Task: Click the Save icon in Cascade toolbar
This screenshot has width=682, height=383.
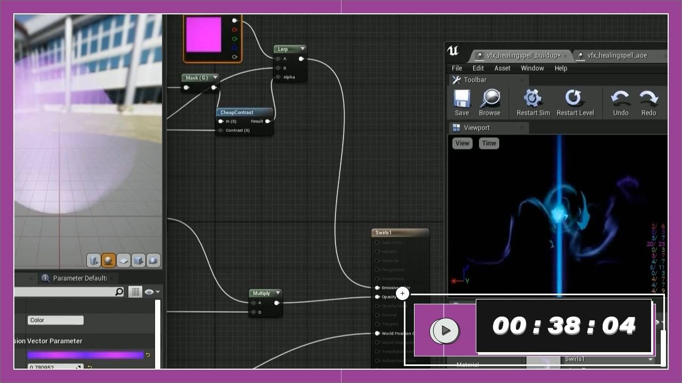Action: (461, 98)
